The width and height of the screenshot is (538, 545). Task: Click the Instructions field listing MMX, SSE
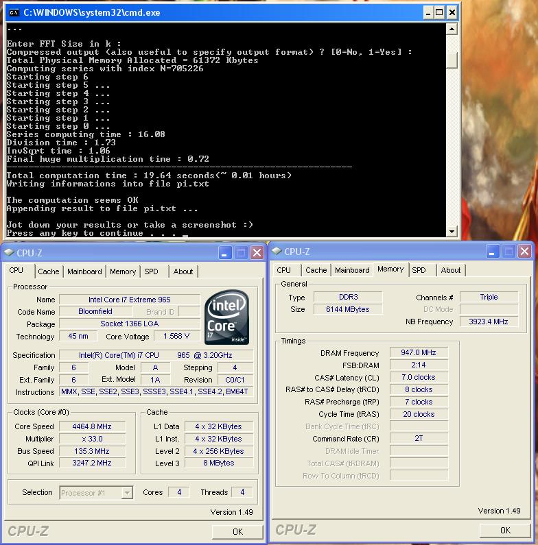[156, 391]
